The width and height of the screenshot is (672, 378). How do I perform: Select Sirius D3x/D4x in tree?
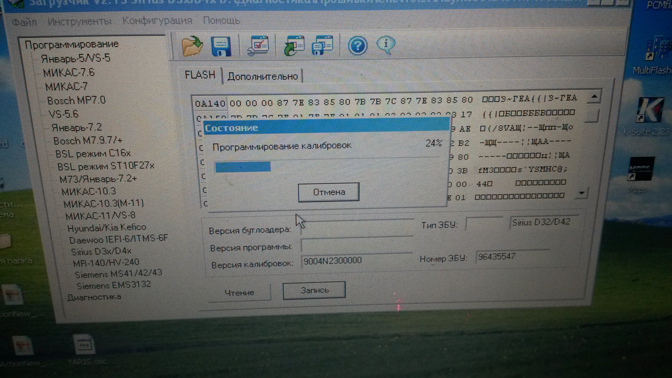click(x=101, y=251)
